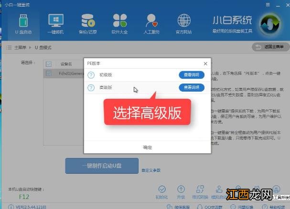Open the 微信客服 WeChat support icon
The width and height of the screenshot is (290, 209).
pos(170,207)
